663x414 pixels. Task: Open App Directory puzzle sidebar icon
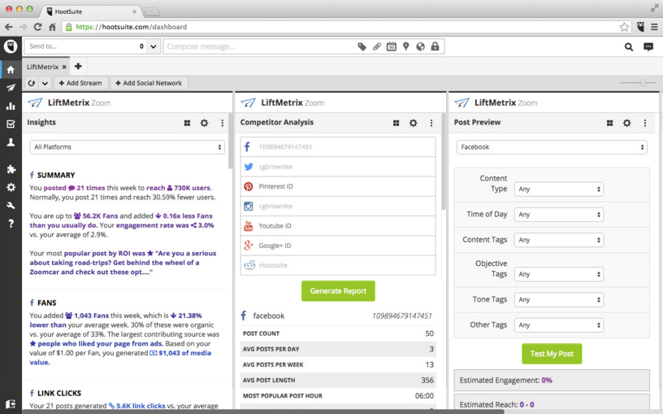11,169
